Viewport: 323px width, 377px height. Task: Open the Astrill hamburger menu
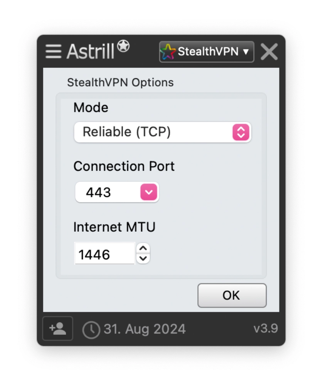tap(53, 51)
